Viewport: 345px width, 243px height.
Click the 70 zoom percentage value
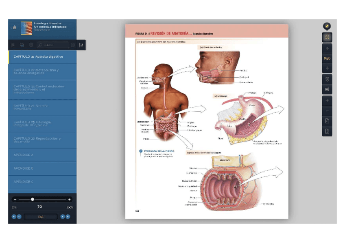(39, 206)
